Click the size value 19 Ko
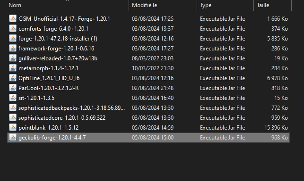Image resolution: width=304 pixels, height=181 pixels. [x=281, y=58]
